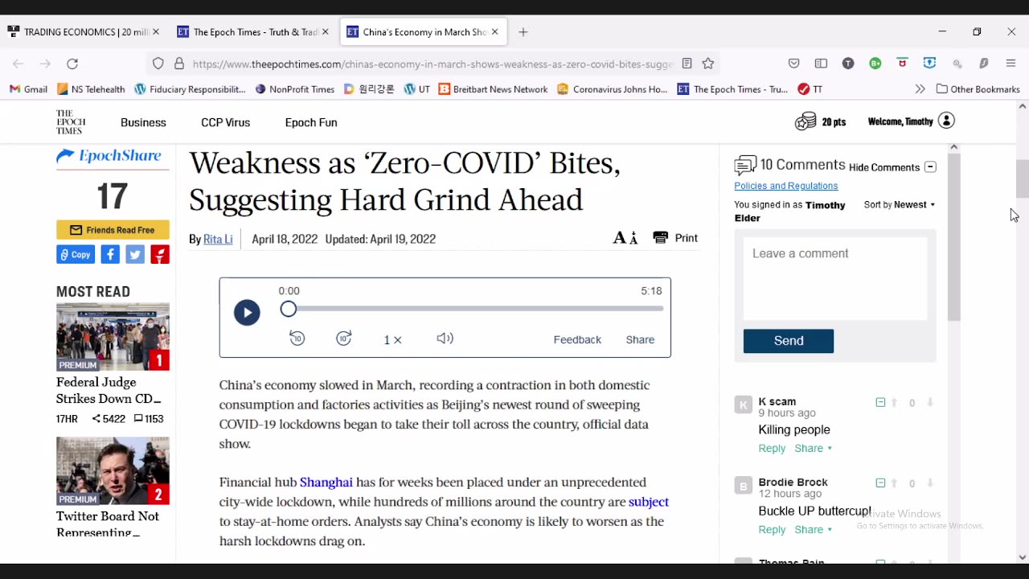This screenshot has width=1029, height=579.
Task: Reply to K scam's comment
Action: click(772, 448)
